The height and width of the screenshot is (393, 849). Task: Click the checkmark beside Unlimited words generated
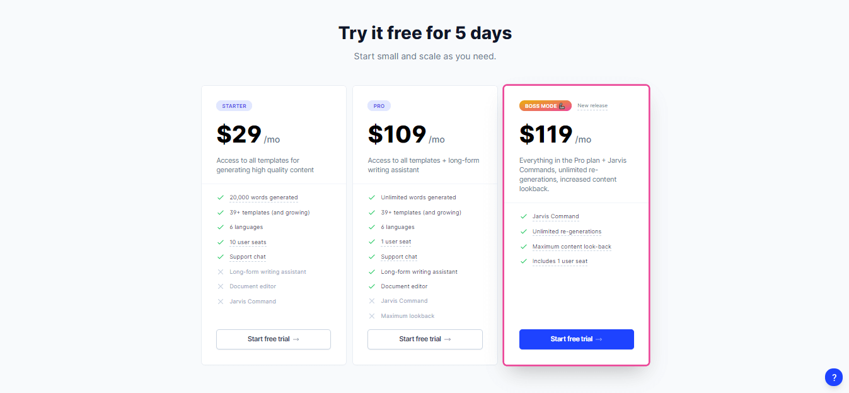[372, 197]
